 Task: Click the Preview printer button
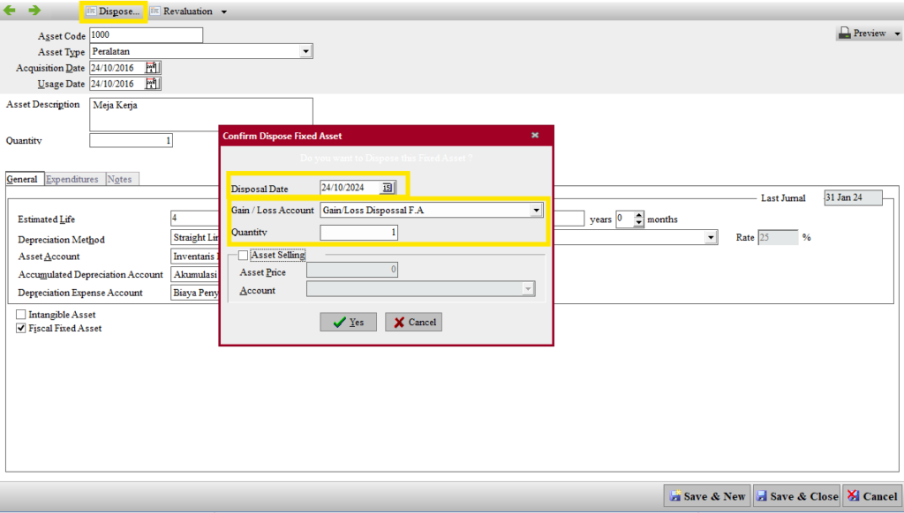click(x=863, y=33)
